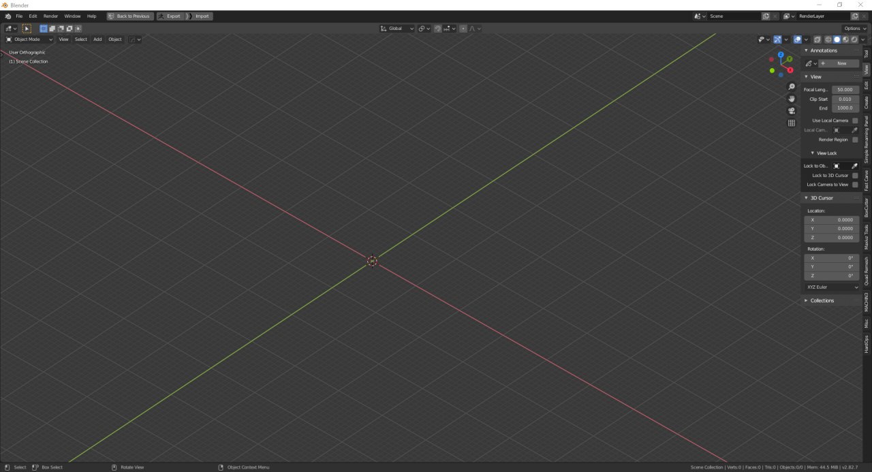Enable Lock Camera to View checkbox

[x=855, y=185]
